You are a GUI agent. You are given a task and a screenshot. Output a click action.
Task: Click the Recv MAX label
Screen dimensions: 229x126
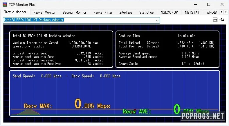coord(38,106)
